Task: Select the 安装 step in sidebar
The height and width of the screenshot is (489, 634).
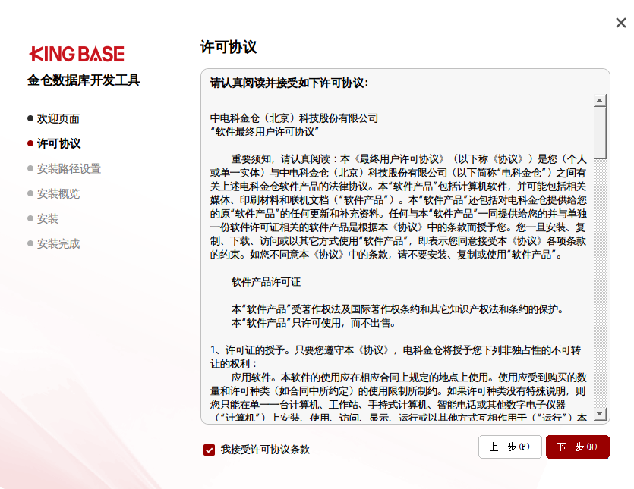Action: click(48, 218)
